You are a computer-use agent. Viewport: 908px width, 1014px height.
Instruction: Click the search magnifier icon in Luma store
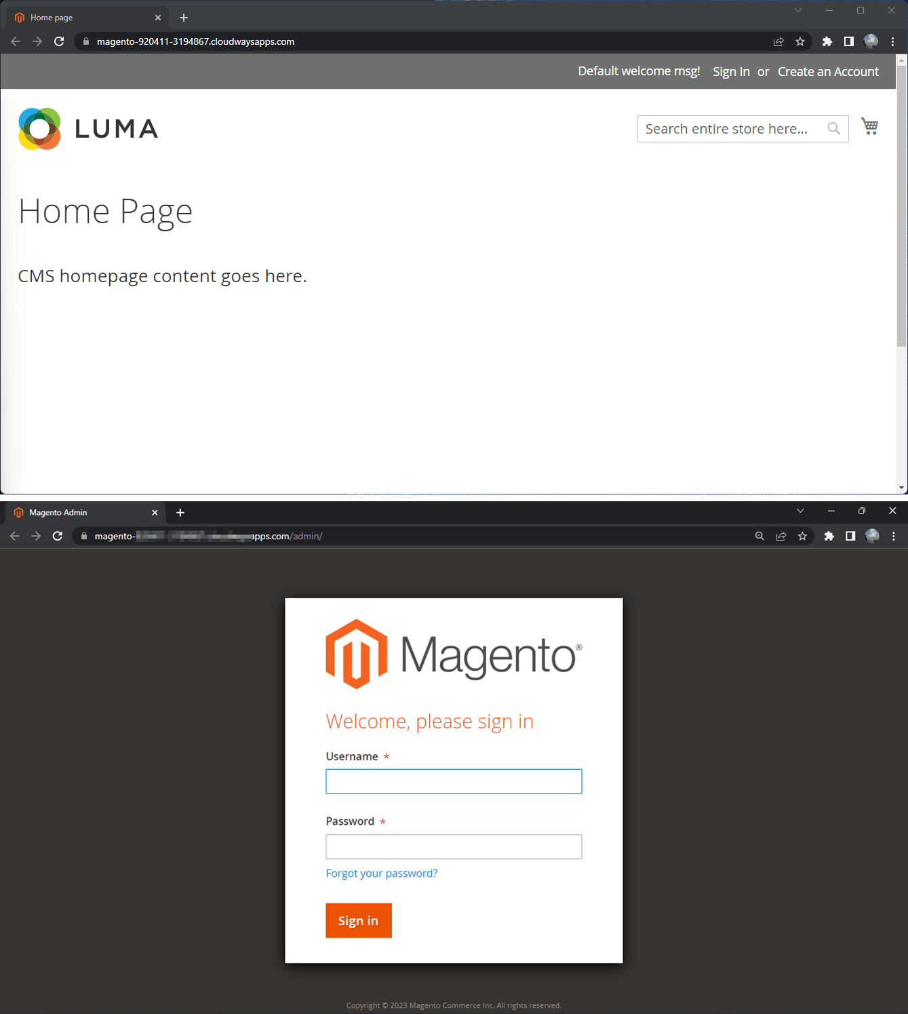[x=833, y=128]
